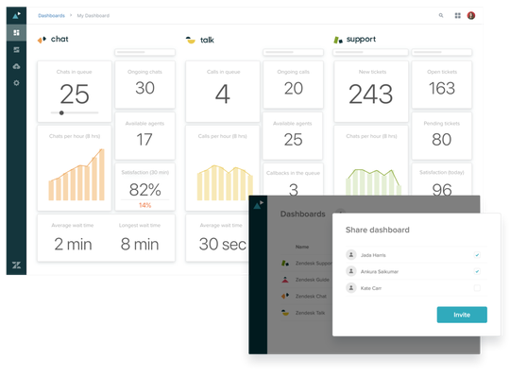Open the user profile avatar

click(471, 15)
